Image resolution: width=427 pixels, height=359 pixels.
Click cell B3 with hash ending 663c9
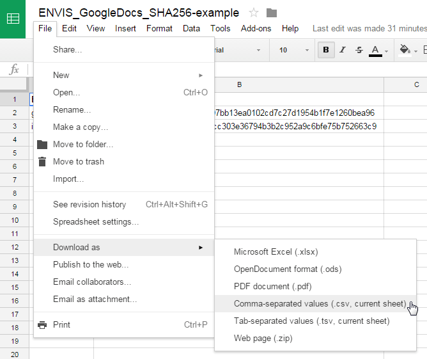299,126
